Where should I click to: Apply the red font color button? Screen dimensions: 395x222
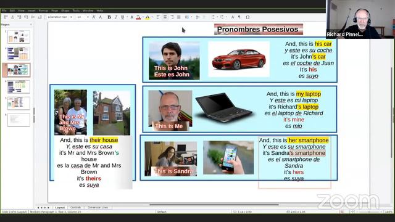[138, 17]
